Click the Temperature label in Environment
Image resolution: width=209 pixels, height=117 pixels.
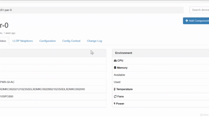(124, 89)
